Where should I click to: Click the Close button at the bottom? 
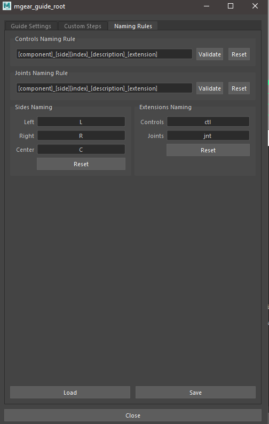tap(133, 415)
